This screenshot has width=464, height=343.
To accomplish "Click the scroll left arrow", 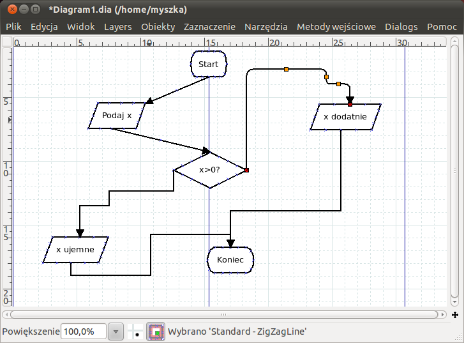I will 6,314.
